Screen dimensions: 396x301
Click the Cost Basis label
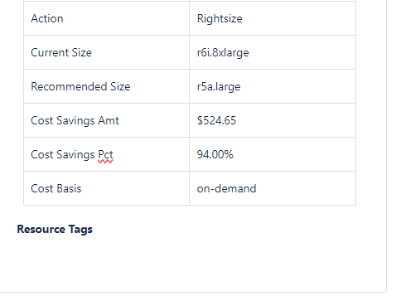[x=56, y=188]
